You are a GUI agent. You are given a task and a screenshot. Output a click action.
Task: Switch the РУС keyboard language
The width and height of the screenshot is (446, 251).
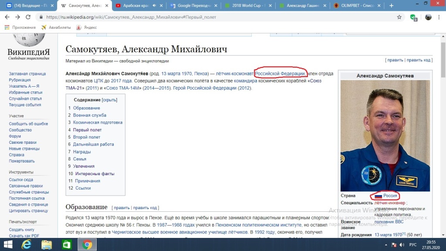coord(413,245)
